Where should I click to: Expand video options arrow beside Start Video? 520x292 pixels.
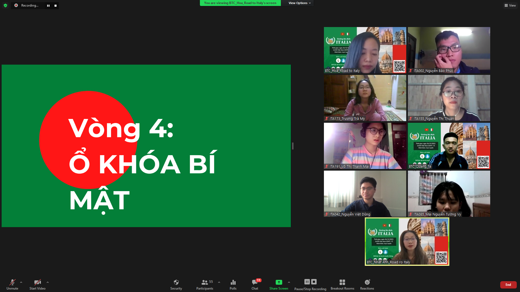(48, 282)
